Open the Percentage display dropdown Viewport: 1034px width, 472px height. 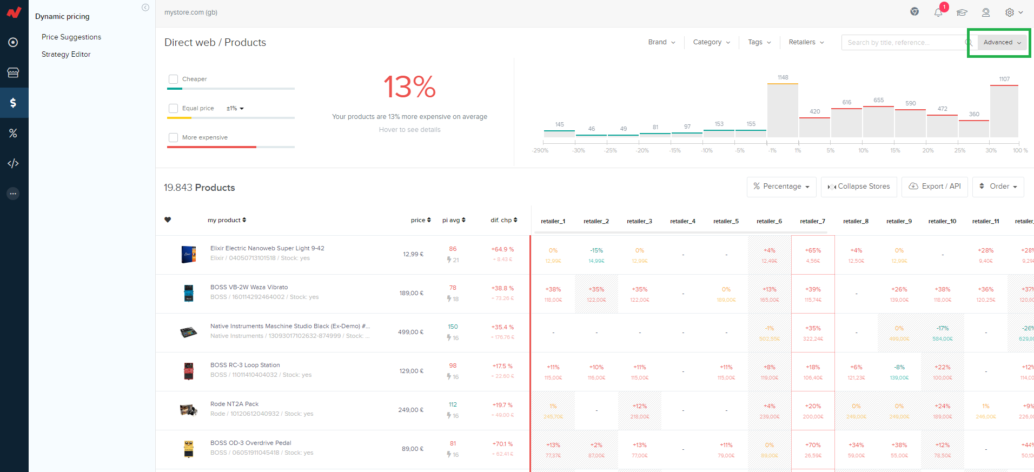pos(781,187)
